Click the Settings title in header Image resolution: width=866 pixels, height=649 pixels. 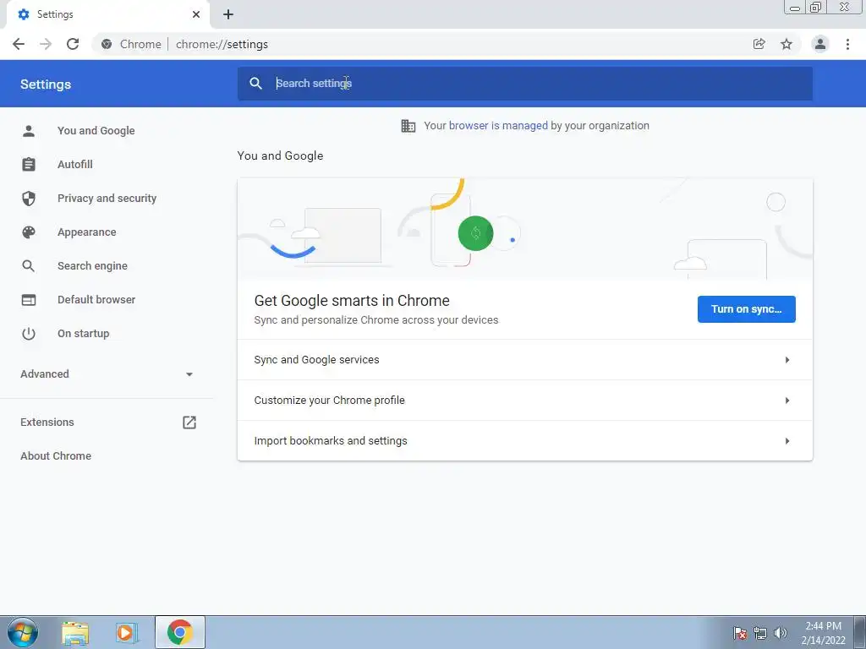tap(46, 85)
